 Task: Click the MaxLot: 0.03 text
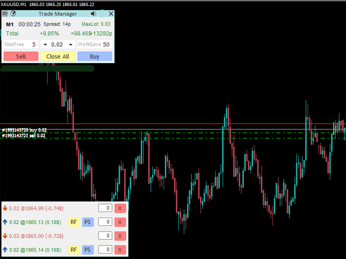[96, 24]
